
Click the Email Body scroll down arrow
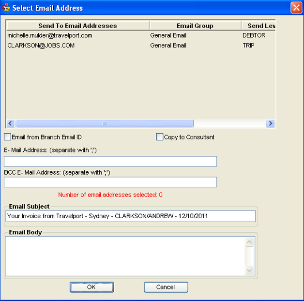coord(249,270)
